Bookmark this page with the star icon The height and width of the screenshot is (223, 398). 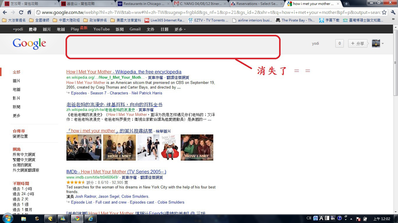point(384,12)
